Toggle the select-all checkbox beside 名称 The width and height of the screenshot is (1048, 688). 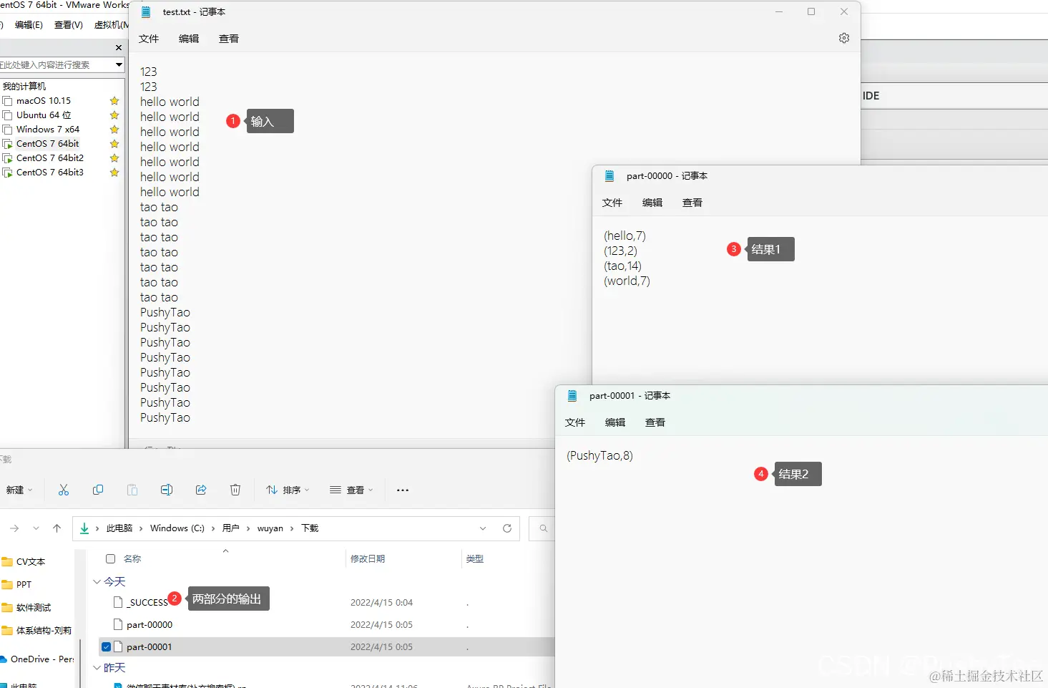click(110, 558)
